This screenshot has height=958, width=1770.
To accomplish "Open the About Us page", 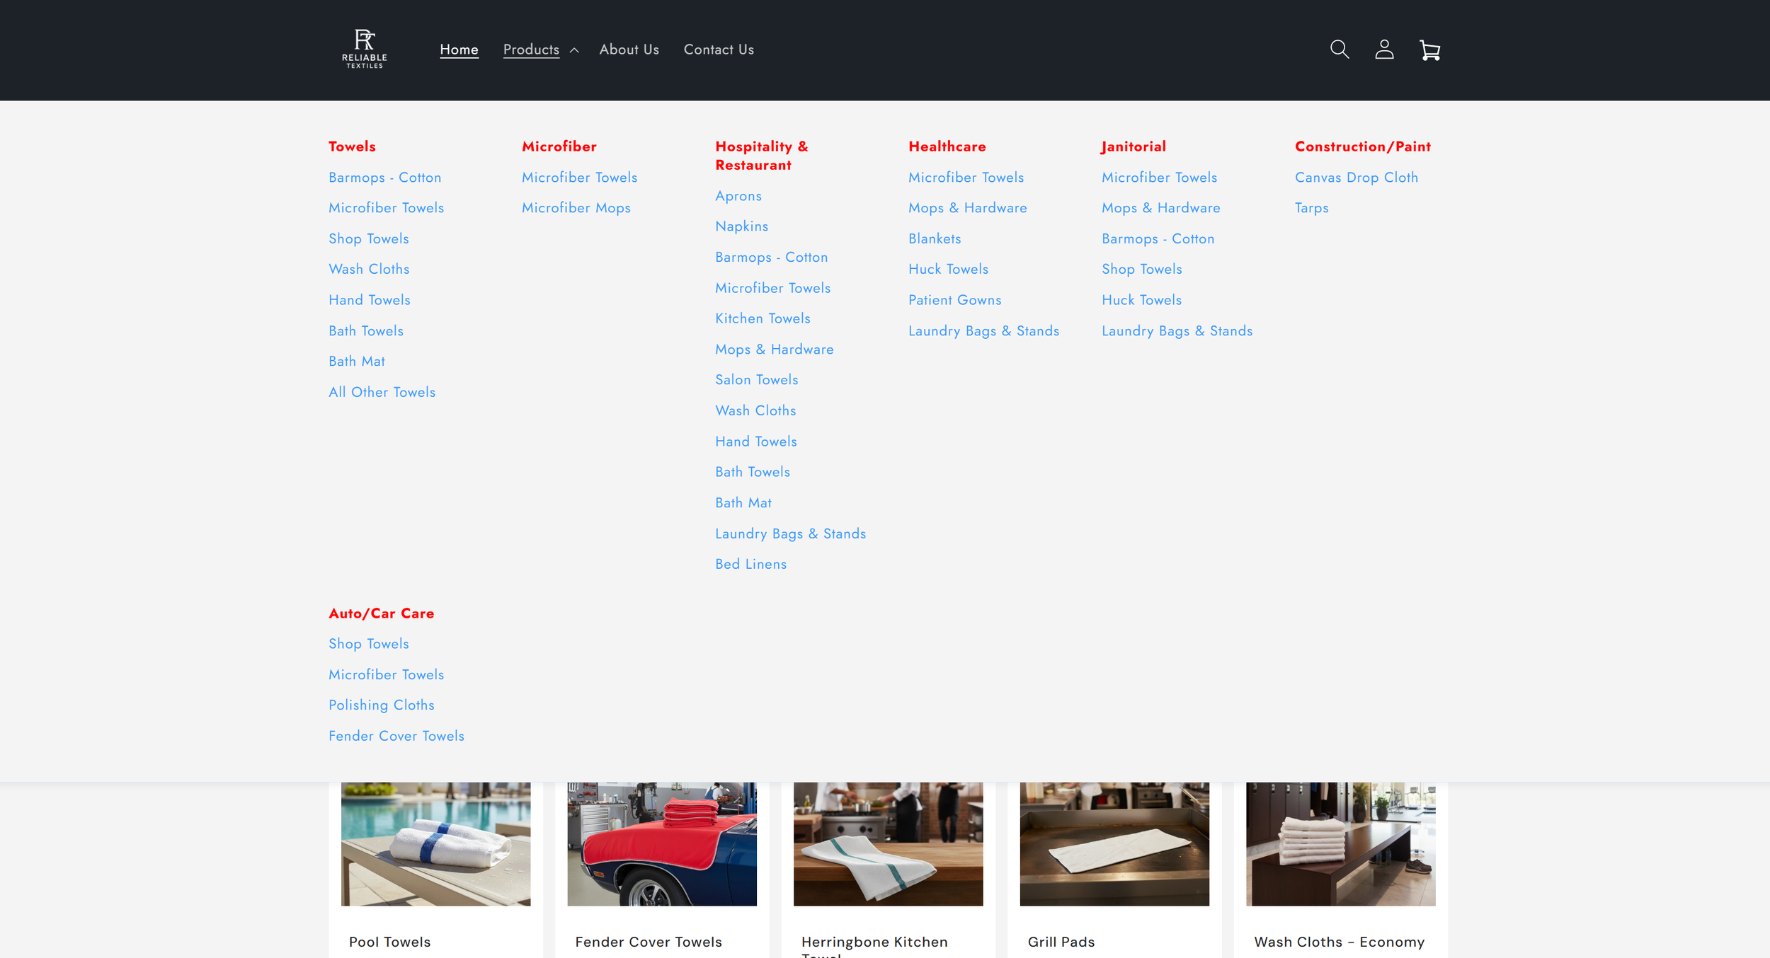I will pyautogui.click(x=629, y=50).
